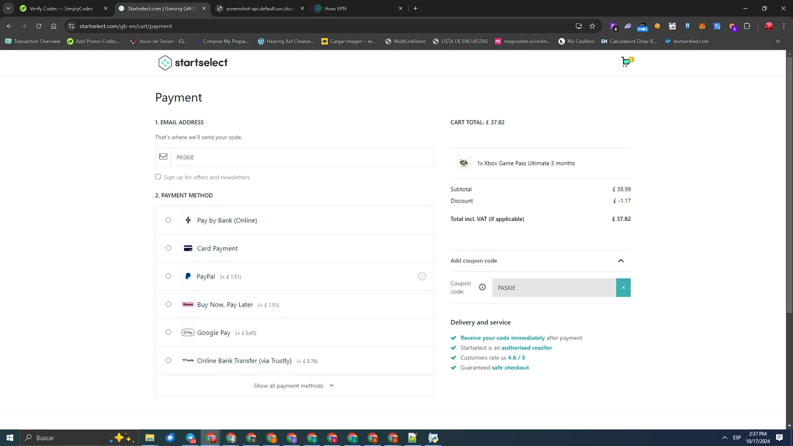Open the notification center icon
793x446 pixels.
pyautogui.click(x=779, y=438)
